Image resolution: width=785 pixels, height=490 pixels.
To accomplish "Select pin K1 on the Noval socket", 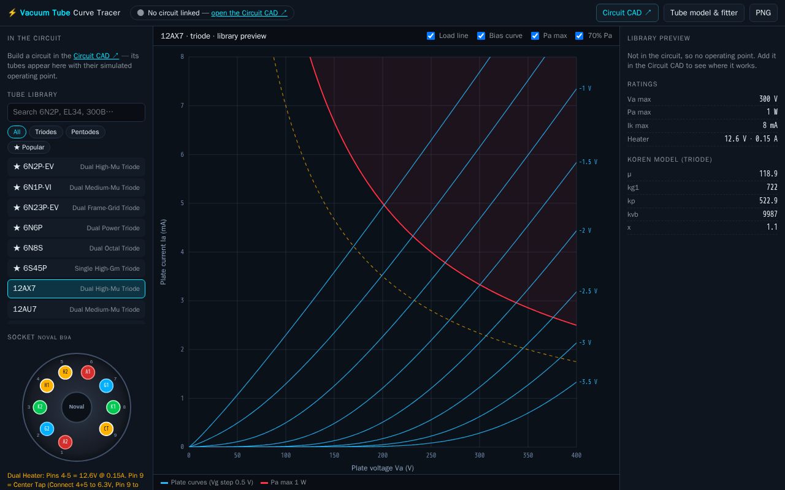I will (113, 407).
